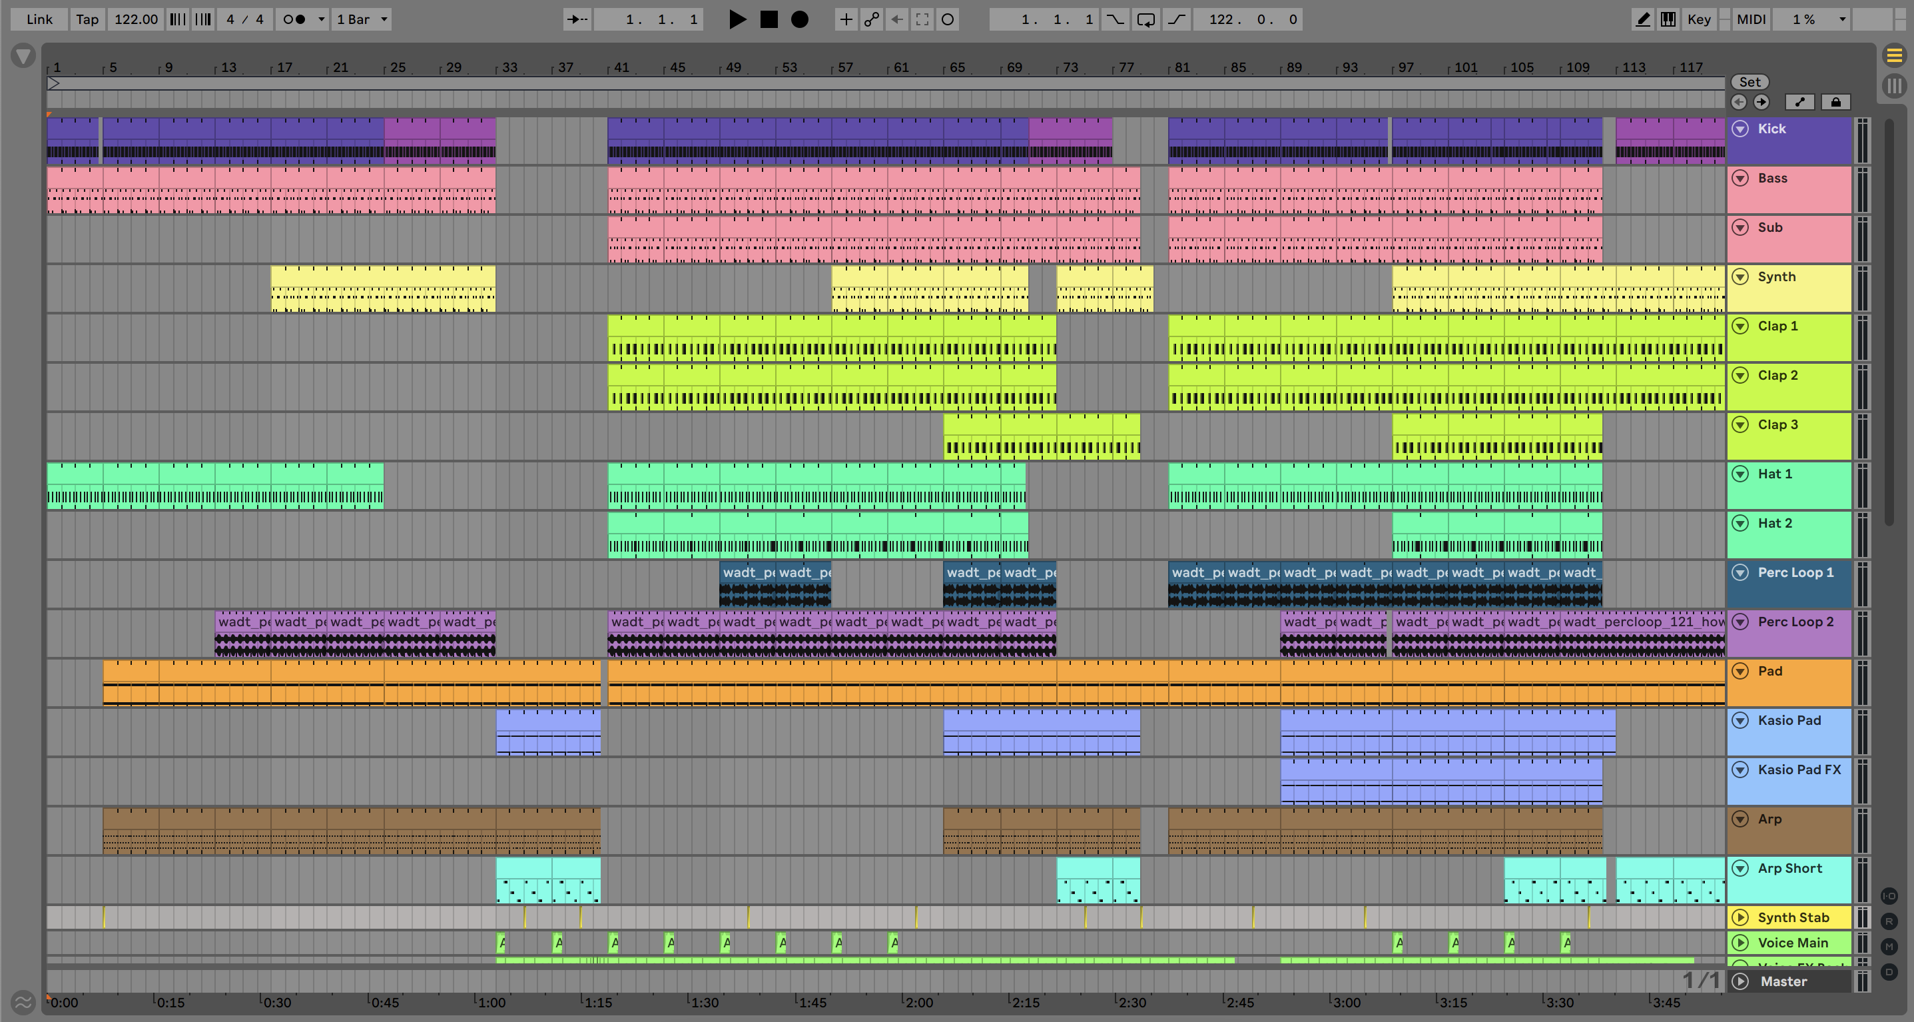Image resolution: width=1914 pixels, height=1022 pixels.
Task: Toggle the metronome on or off
Action: pos(294,19)
